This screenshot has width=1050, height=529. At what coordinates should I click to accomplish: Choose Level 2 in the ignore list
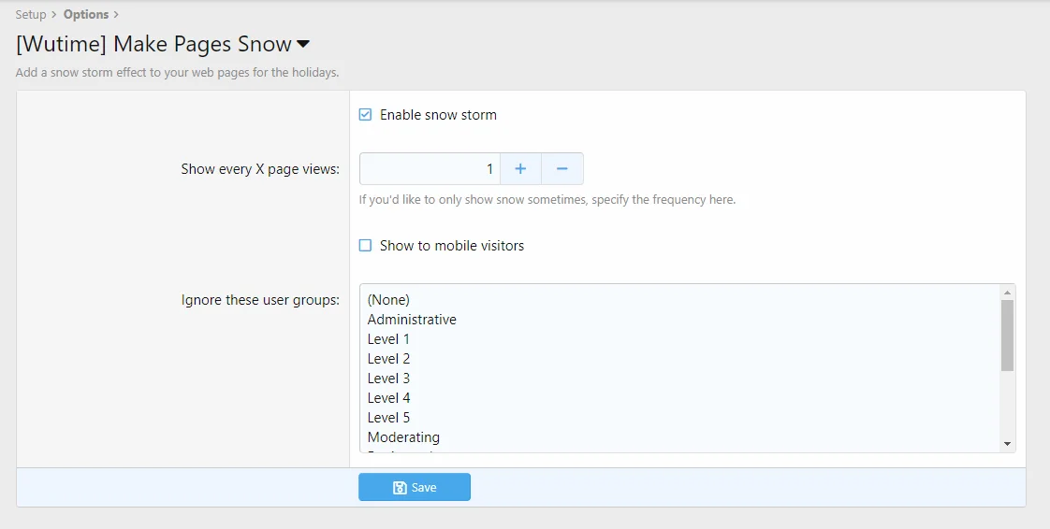[388, 359]
